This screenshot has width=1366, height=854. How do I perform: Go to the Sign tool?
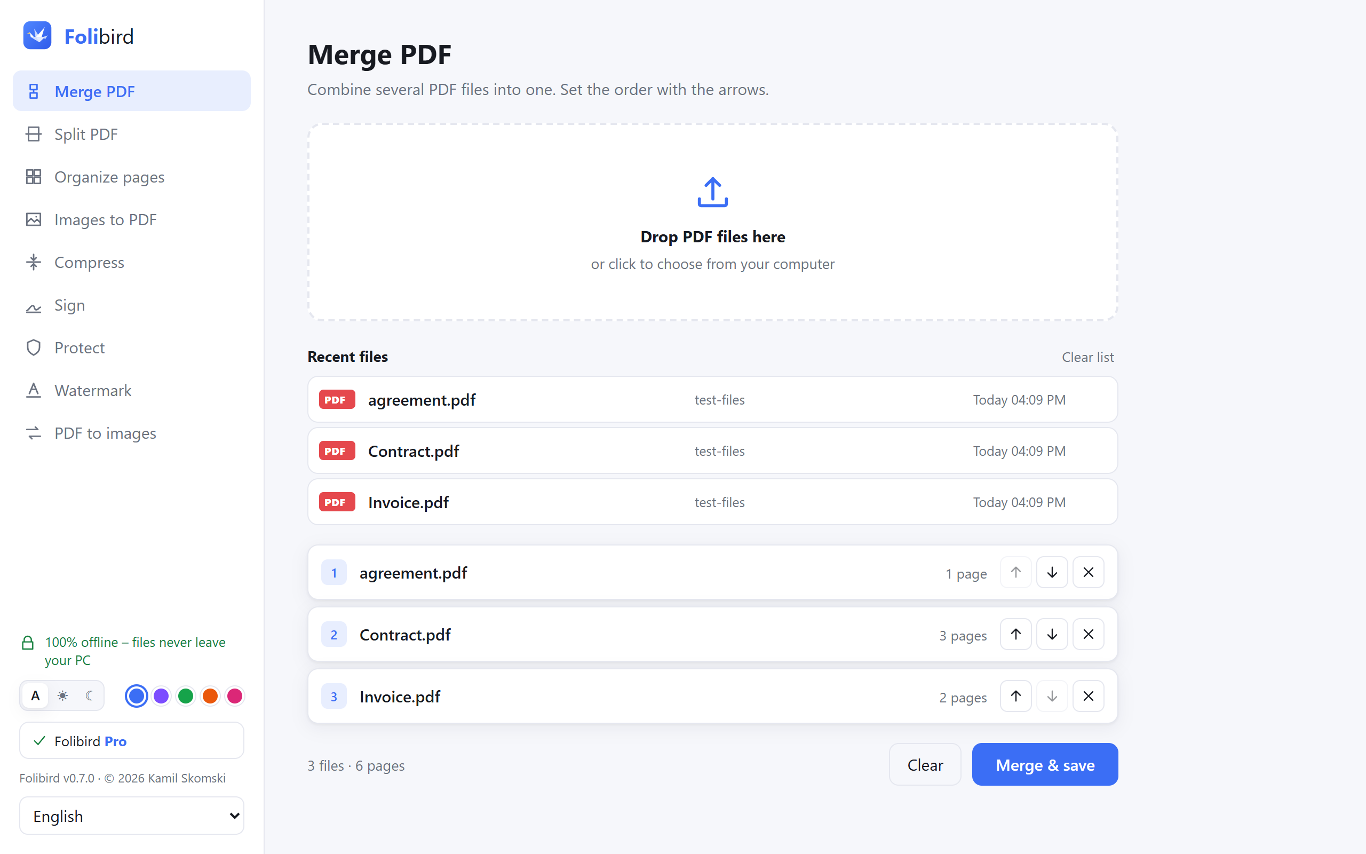131,305
